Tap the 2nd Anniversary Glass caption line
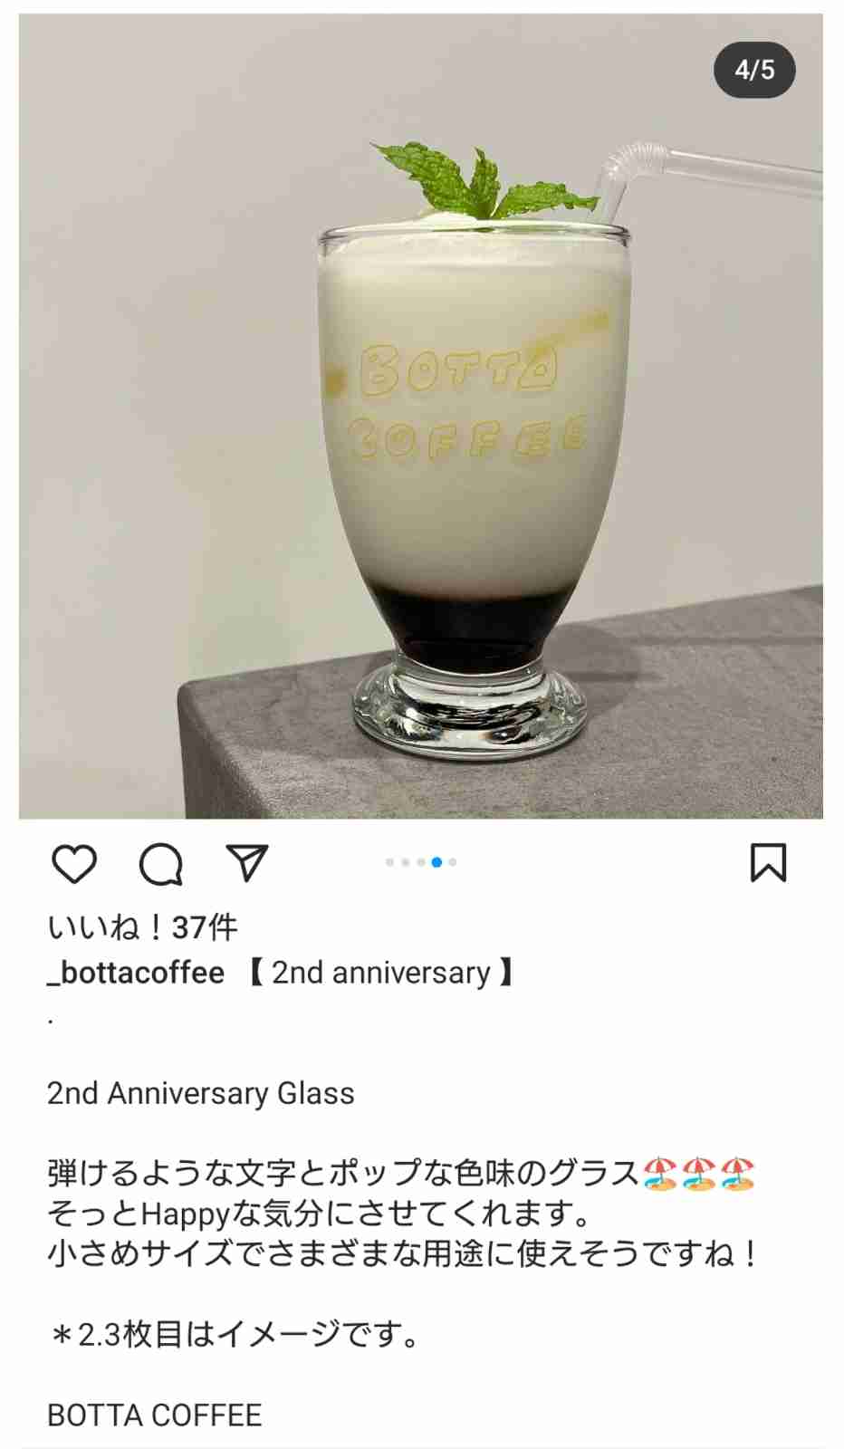 tap(200, 1094)
